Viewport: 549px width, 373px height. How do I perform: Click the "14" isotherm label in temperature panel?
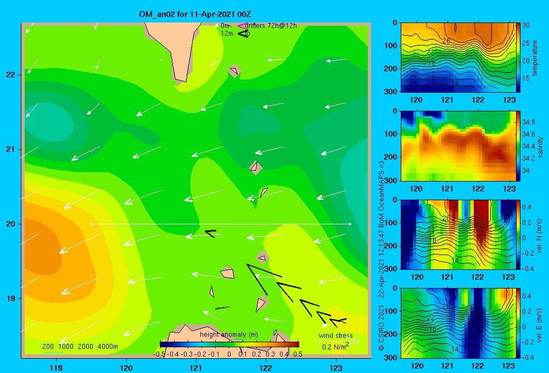[455, 83]
